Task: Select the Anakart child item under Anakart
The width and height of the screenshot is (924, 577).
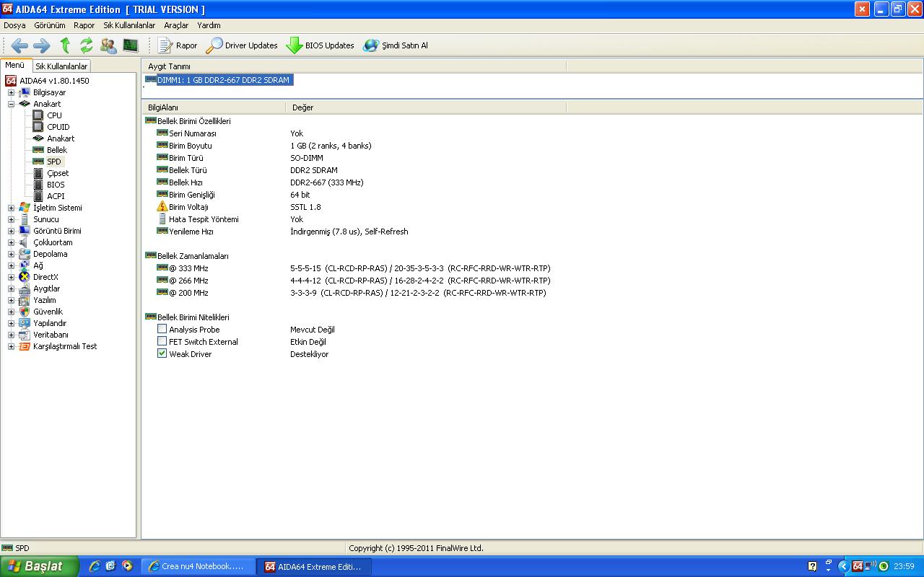Action: coord(61,138)
